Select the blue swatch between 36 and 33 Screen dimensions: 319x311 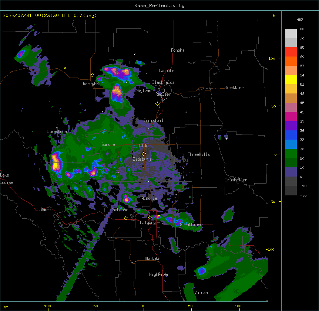click(x=291, y=135)
